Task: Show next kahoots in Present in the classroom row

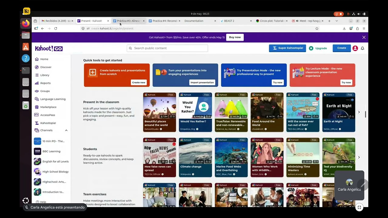Action: click(359, 112)
